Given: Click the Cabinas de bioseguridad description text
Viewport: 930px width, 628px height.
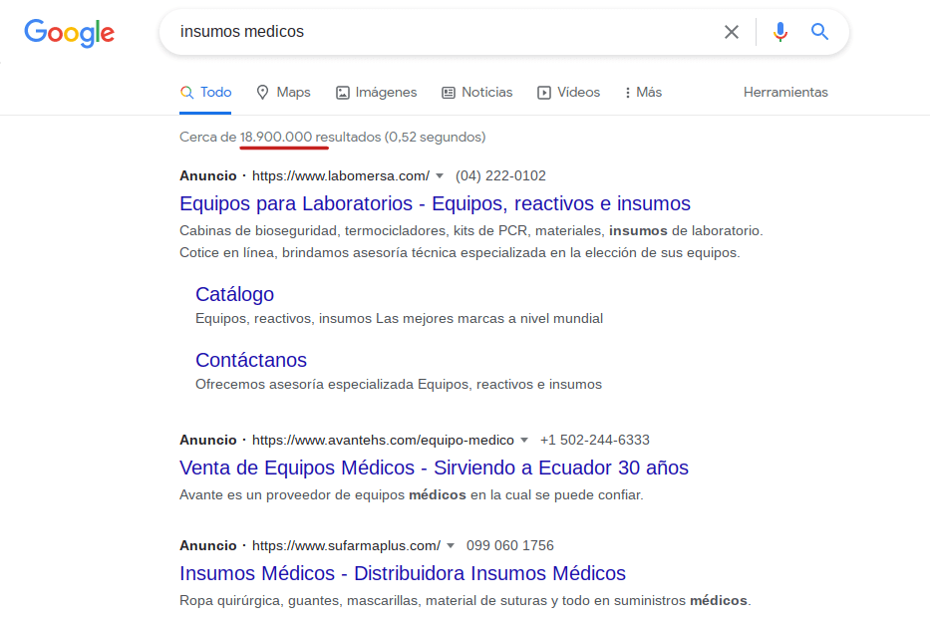Looking at the screenshot, I should click(x=470, y=242).
